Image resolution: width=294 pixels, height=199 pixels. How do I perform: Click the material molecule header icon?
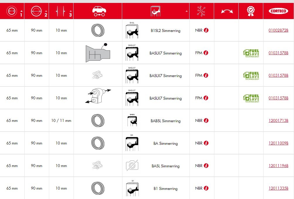click(201, 11)
